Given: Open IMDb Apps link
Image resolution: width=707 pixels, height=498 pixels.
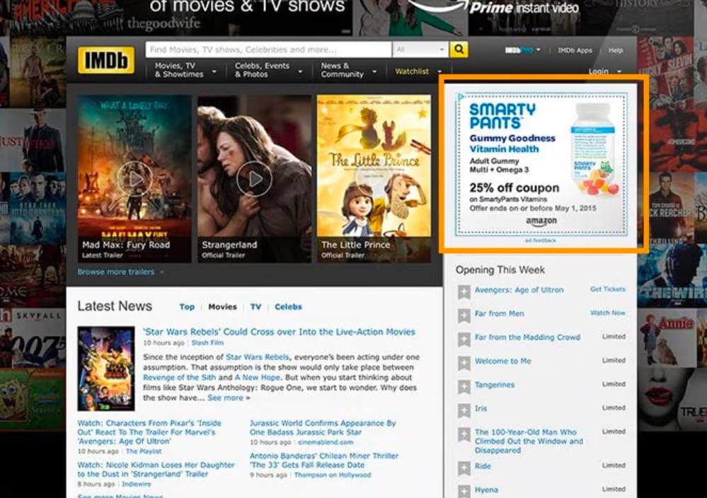Looking at the screenshot, I should 575,50.
